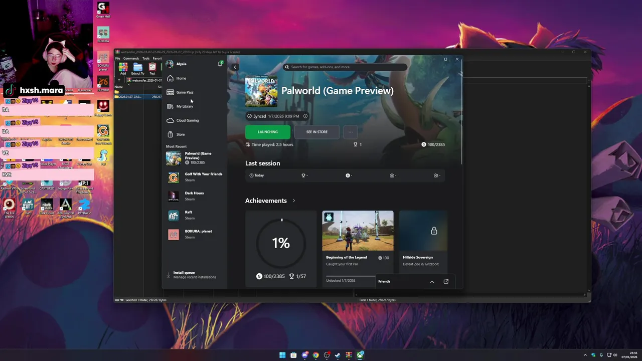This screenshot has height=361, width=642.
Task: Open Golf With Your Friends from Most Recent
Action: point(196,177)
